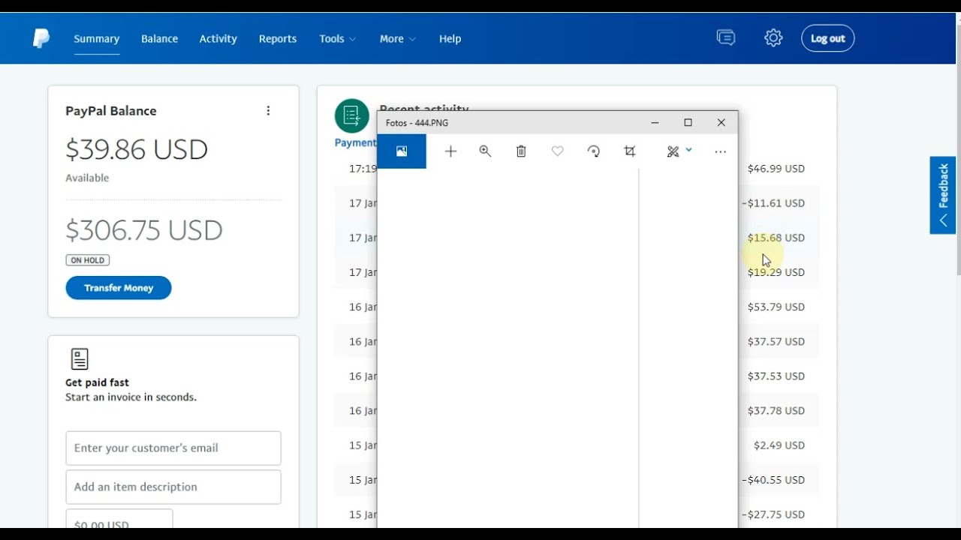Click the PayPal logo icon
Screen dimensions: 961x540
41,38
